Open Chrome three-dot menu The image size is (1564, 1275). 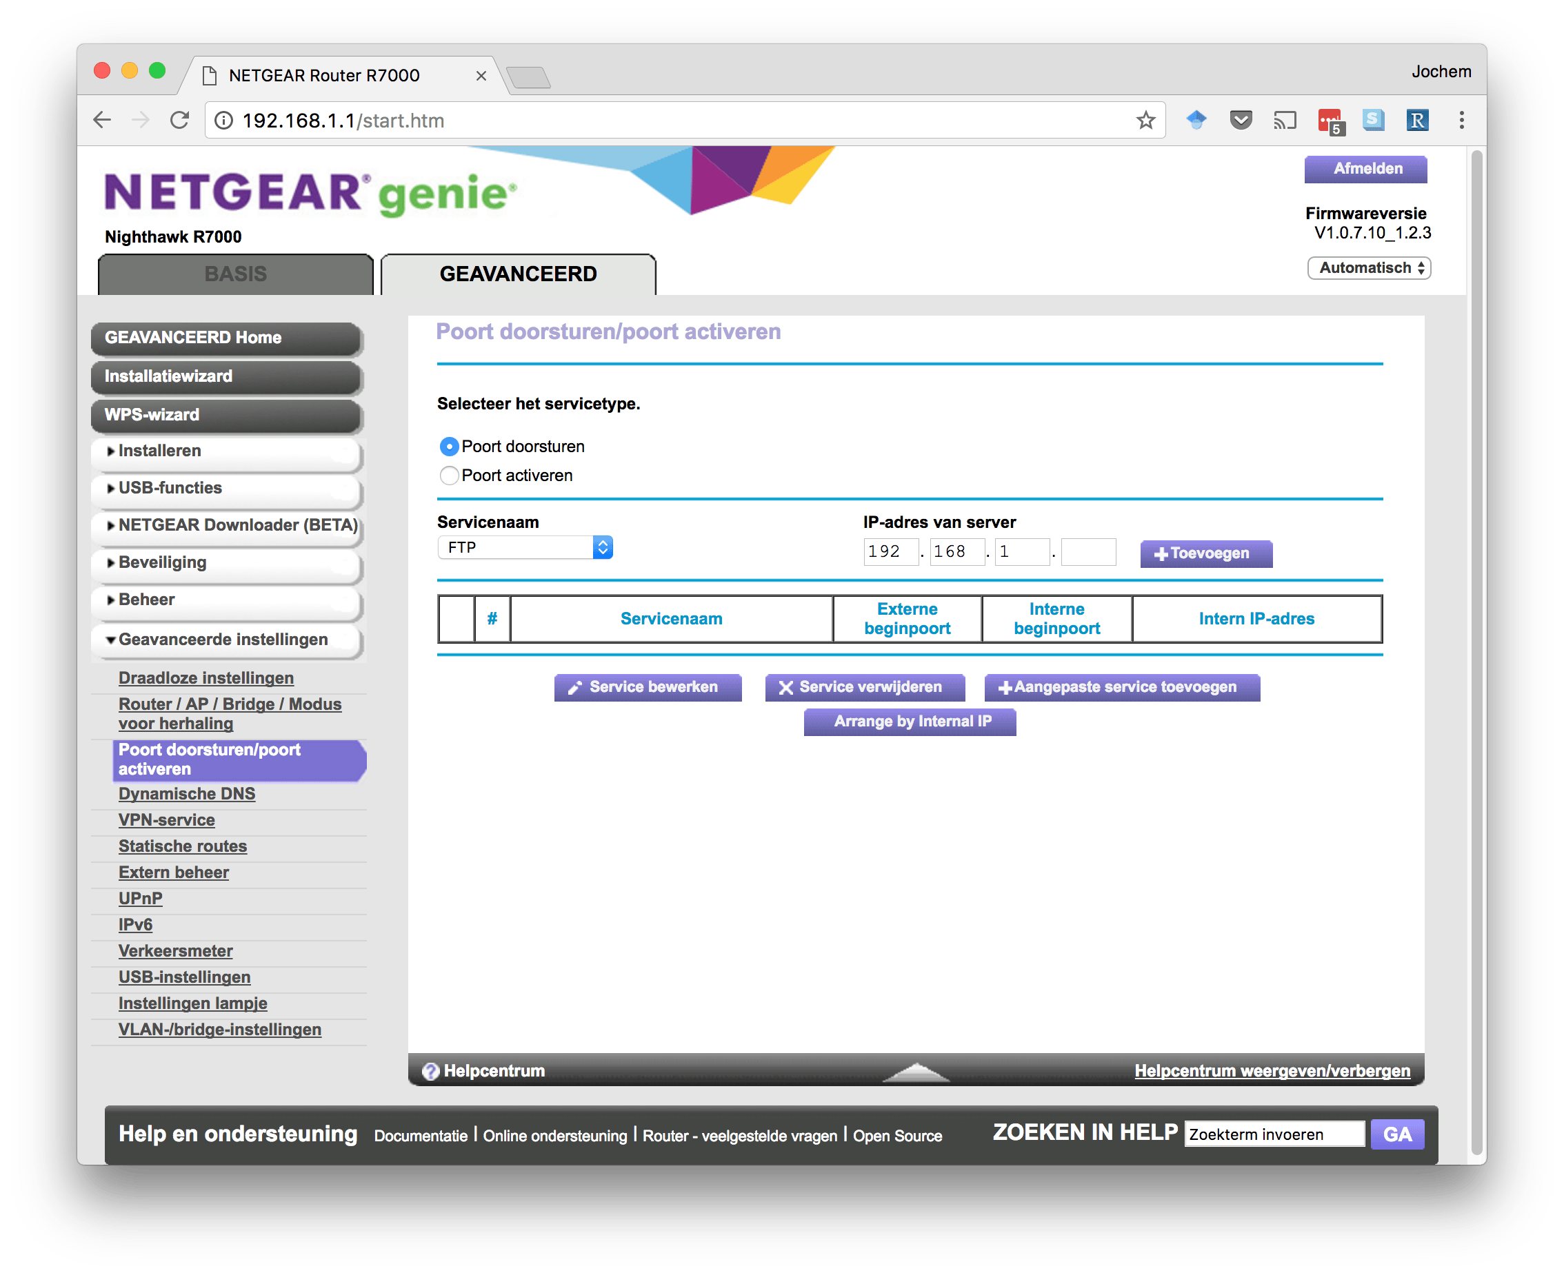(x=1461, y=121)
